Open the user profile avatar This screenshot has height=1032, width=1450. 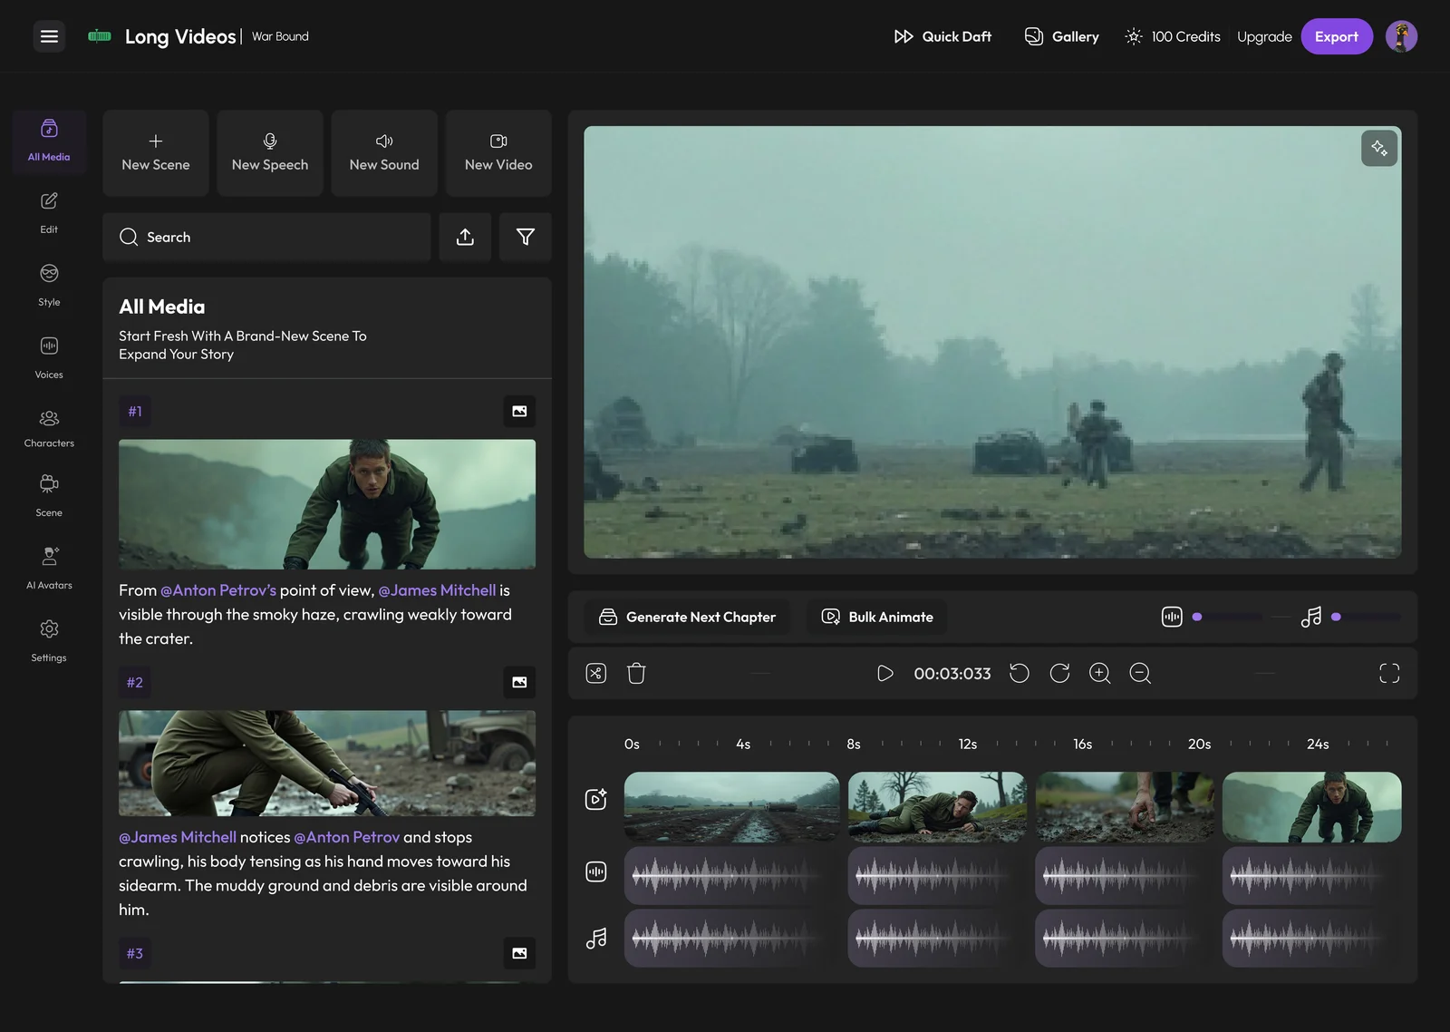(1401, 36)
